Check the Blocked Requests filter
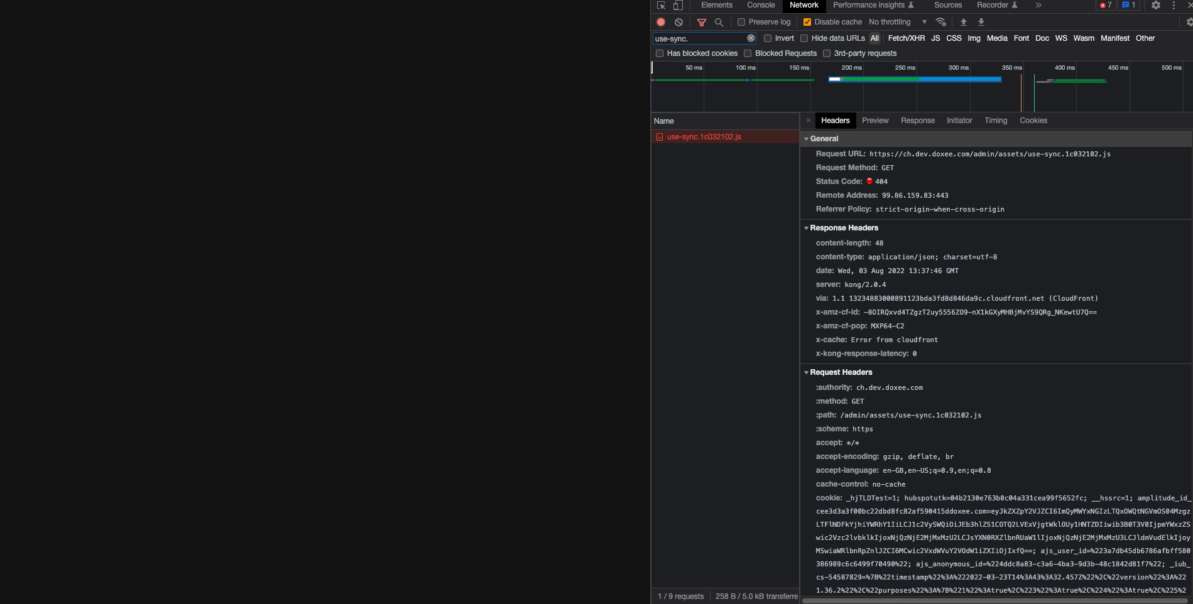 click(x=748, y=53)
